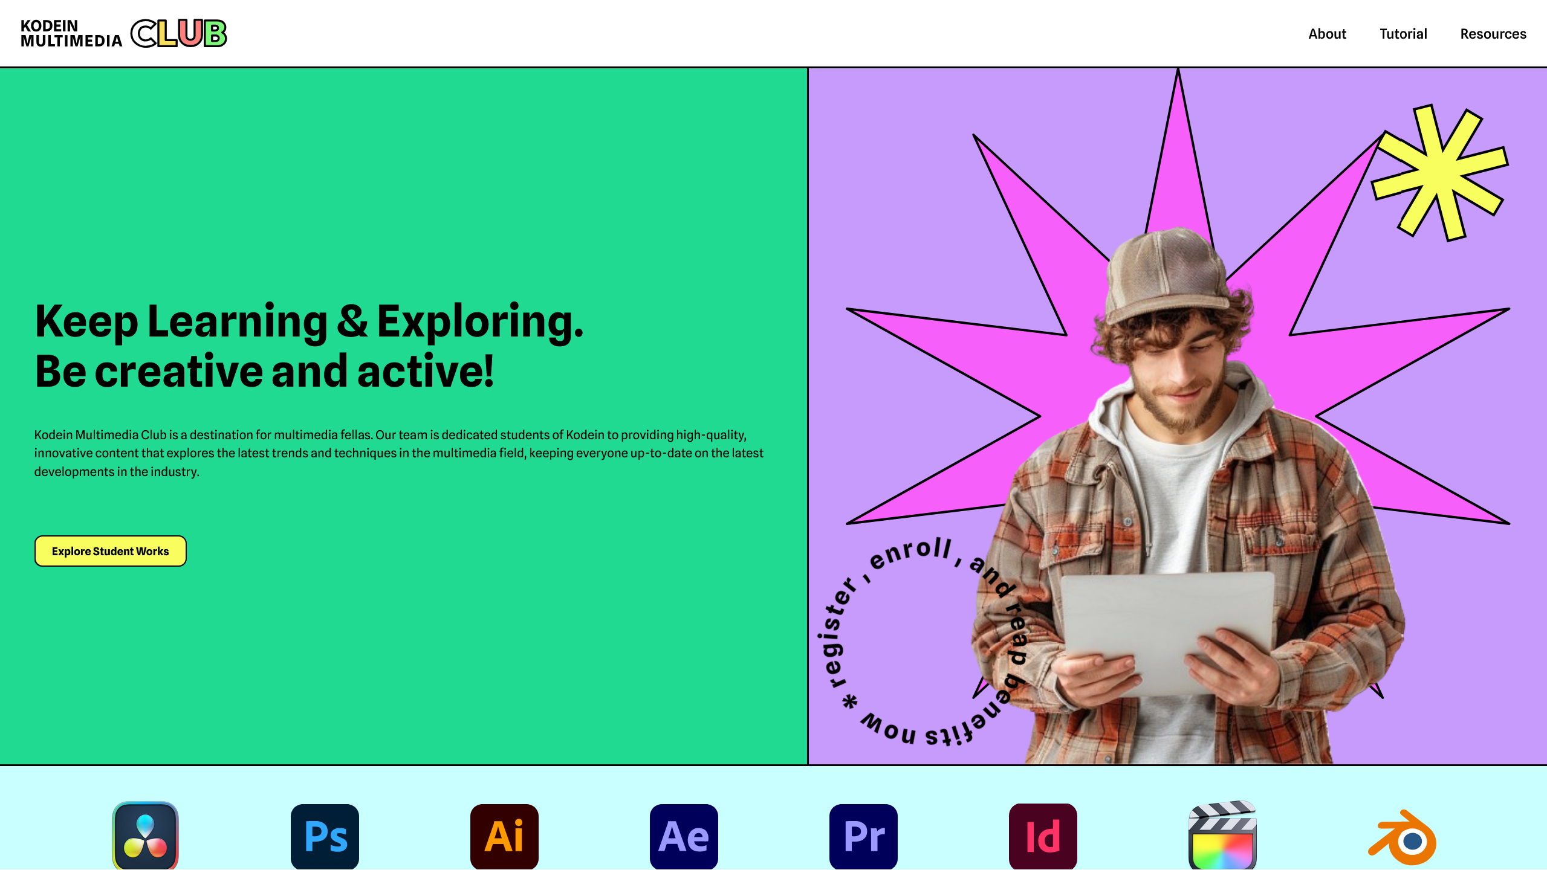Screen dimensions: 1547x870
Task: Click the multicolored CLUB wordmark
Action: [x=179, y=33]
